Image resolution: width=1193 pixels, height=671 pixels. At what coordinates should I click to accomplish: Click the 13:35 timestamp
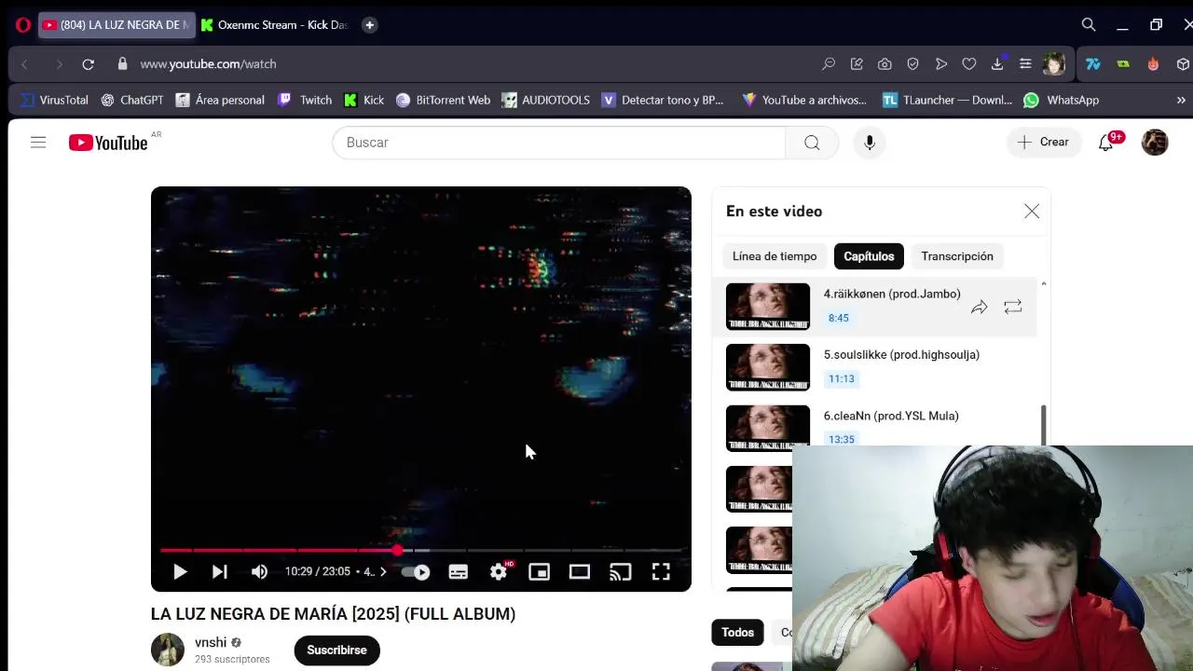842,439
